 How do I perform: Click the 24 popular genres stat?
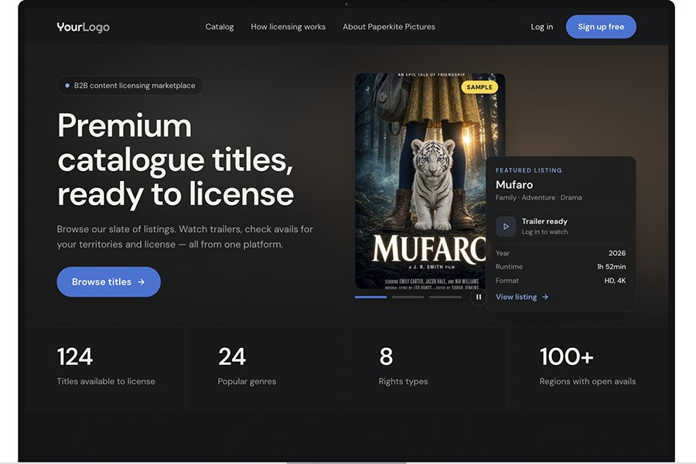click(x=247, y=366)
